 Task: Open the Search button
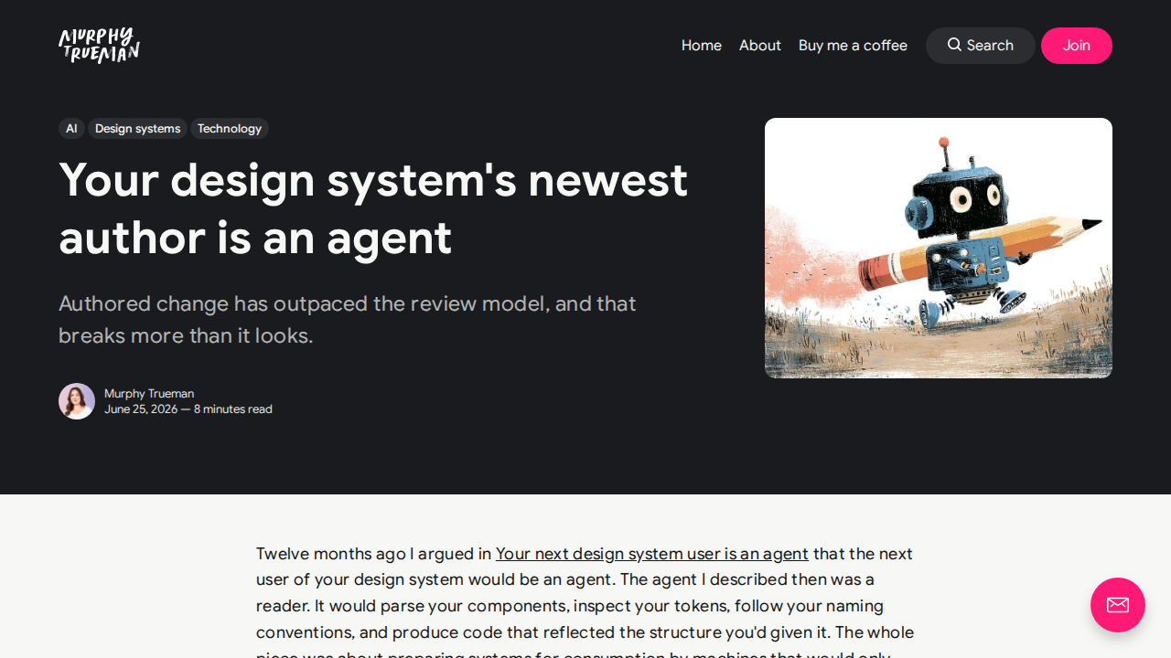coord(981,46)
